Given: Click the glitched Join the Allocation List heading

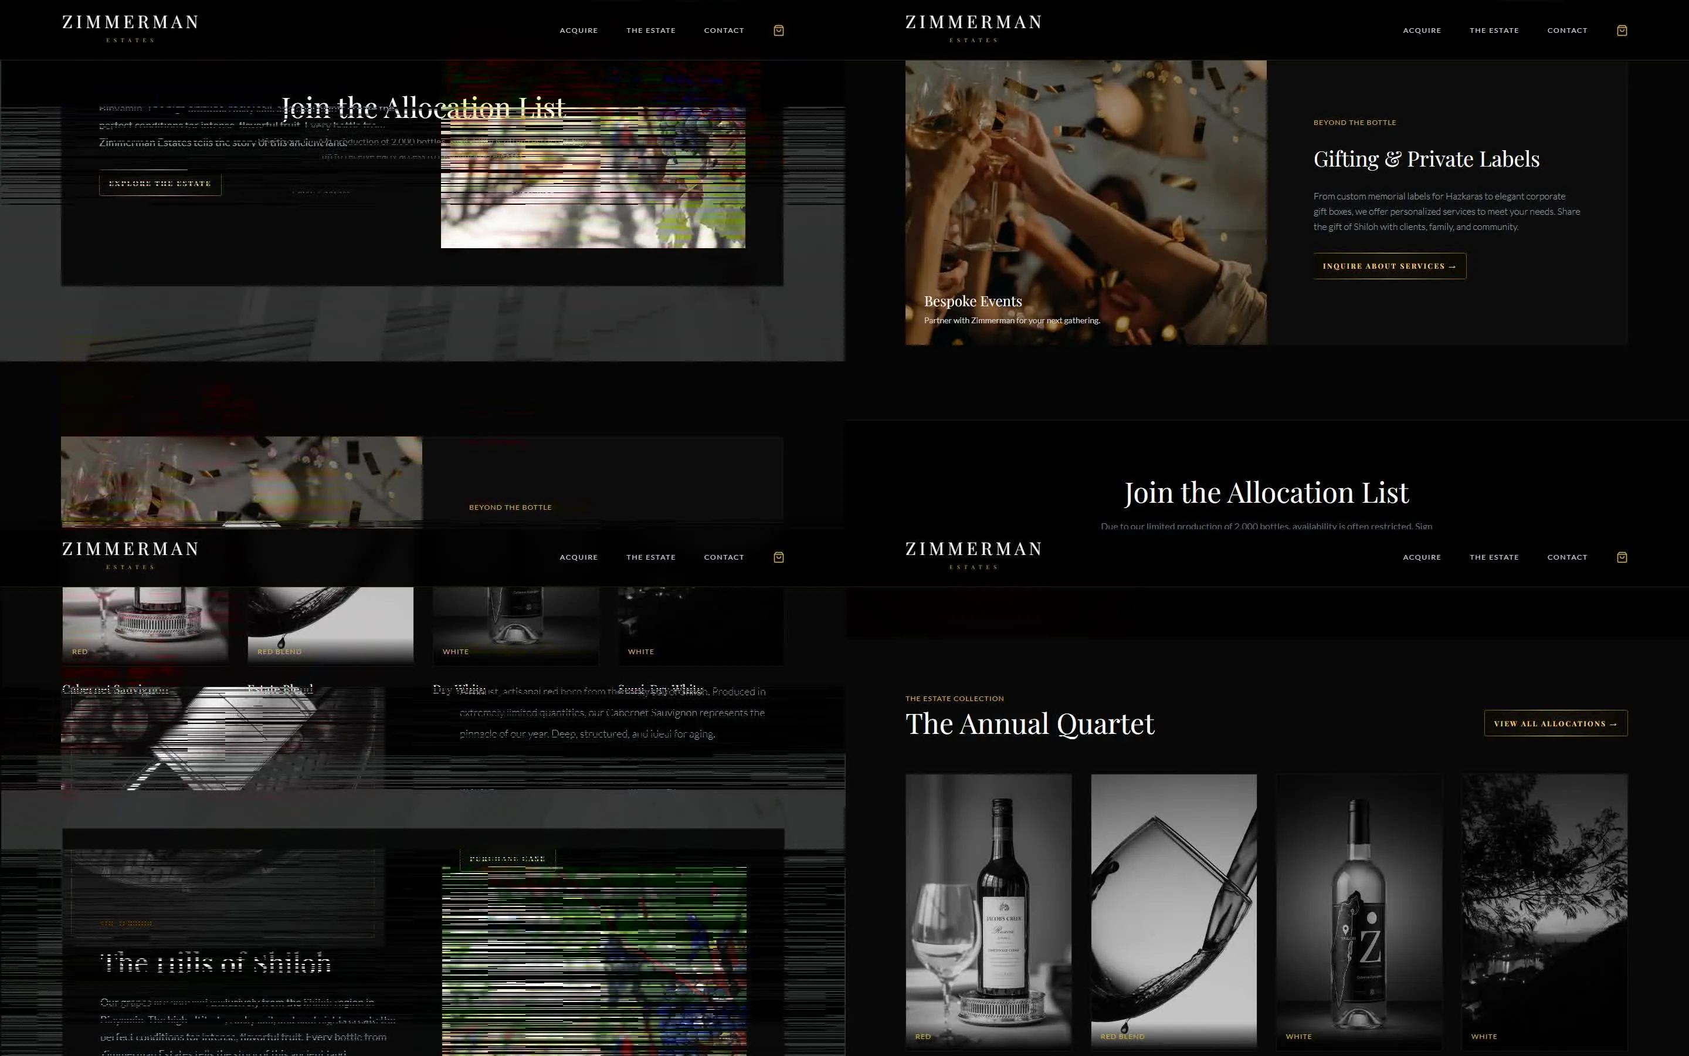Looking at the screenshot, I should 423,107.
